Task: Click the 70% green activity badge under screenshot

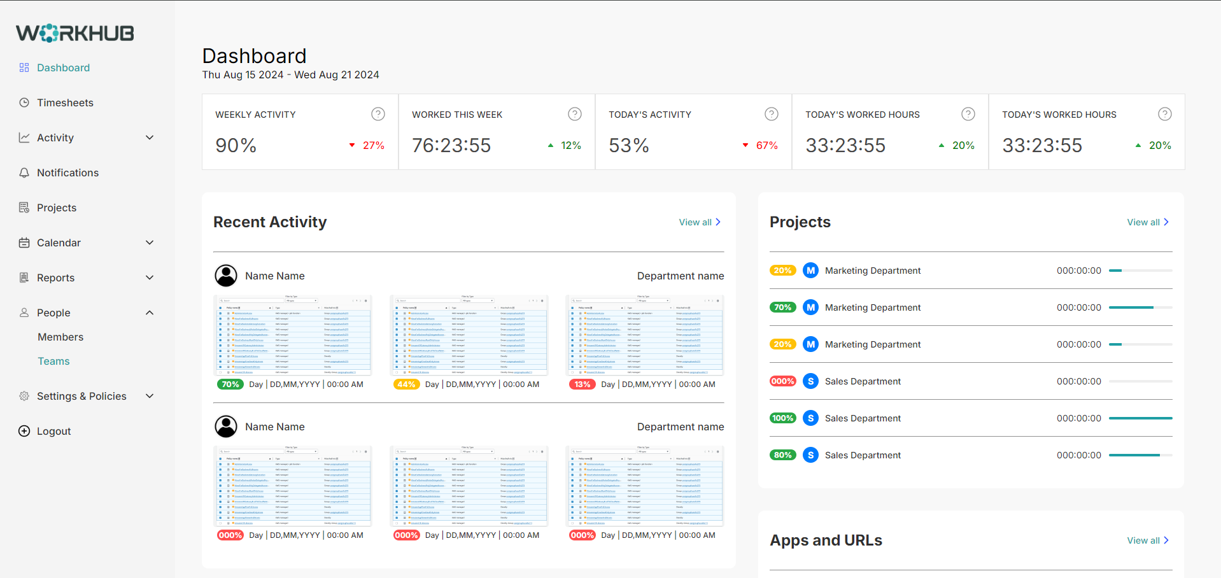Action: point(230,384)
